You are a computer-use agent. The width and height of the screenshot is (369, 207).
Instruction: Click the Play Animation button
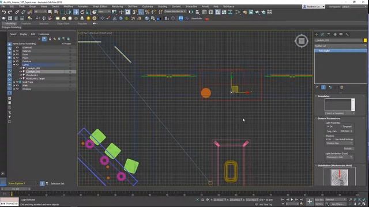[x=292, y=200]
